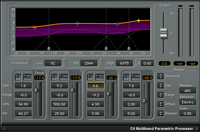Click the Output fader handle
Screen dimensions: 200x132
click(164, 33)
